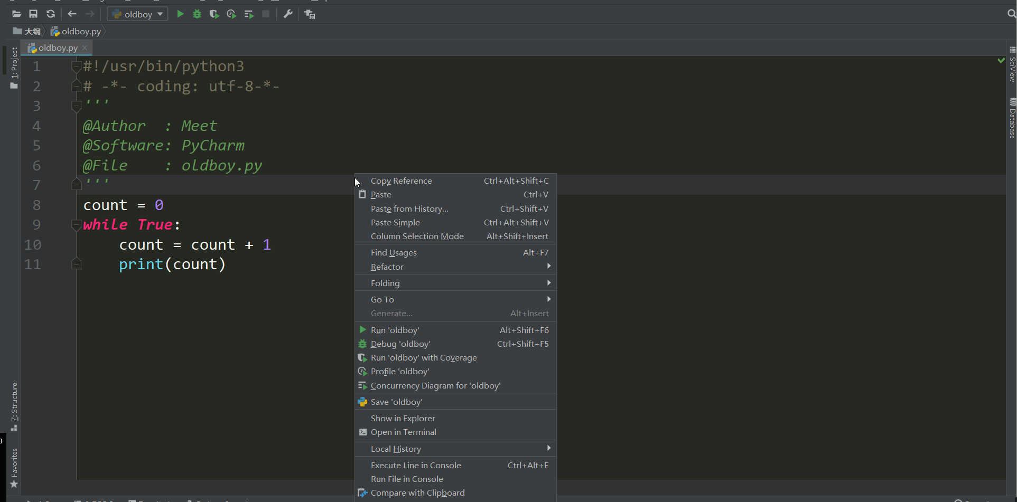Choose Paste from History... menu entry
Image resolution: width=1017 pixels, height=502 pixels.
click(455, 209)
